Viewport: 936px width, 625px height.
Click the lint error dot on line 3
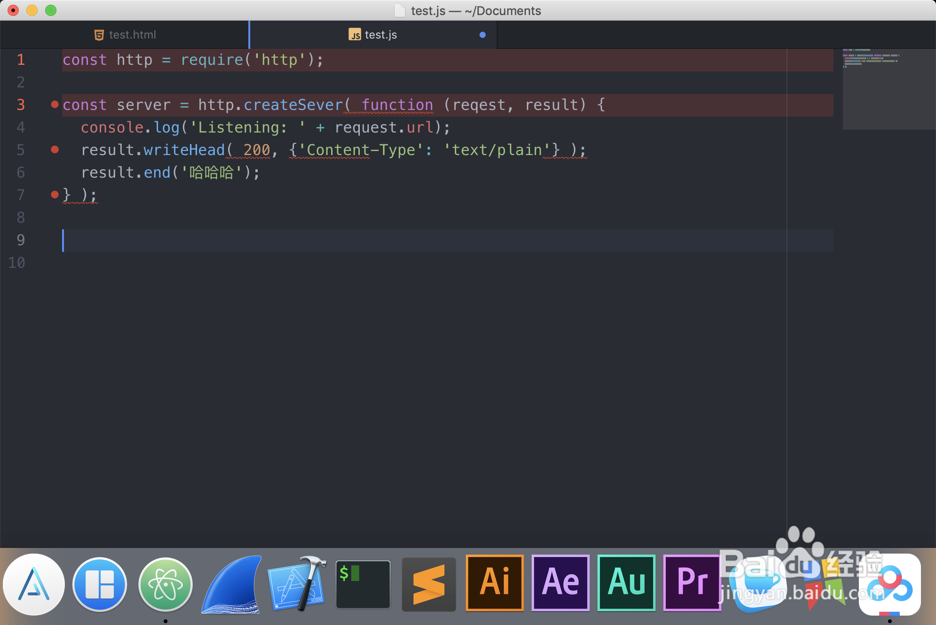[x=55, y=104]
